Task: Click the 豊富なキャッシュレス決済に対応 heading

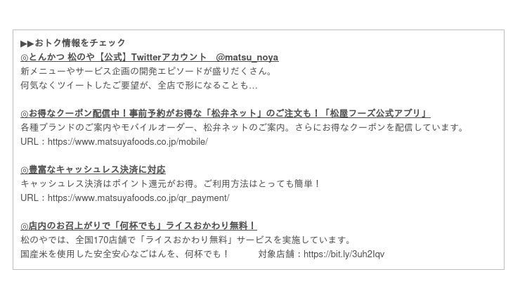Action: 93,169
